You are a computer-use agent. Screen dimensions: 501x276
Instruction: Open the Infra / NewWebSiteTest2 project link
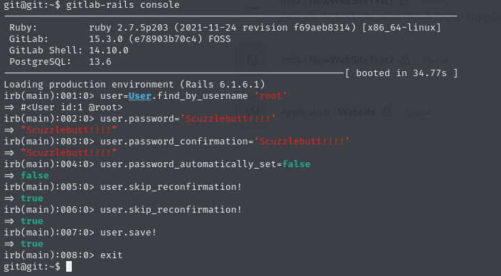coord(337,60)
